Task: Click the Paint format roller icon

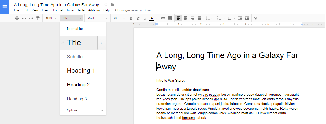Action: pos(38,18)
